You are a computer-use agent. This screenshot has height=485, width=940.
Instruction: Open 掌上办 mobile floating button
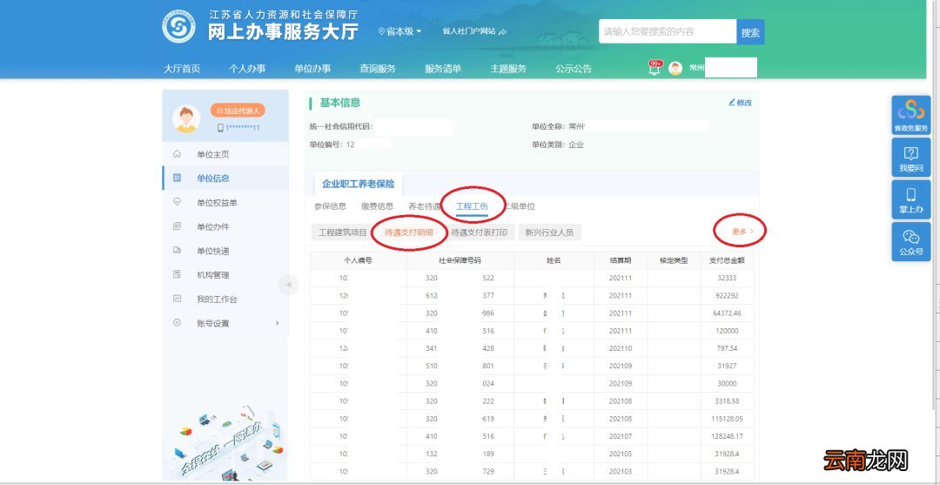pos(911,199)
